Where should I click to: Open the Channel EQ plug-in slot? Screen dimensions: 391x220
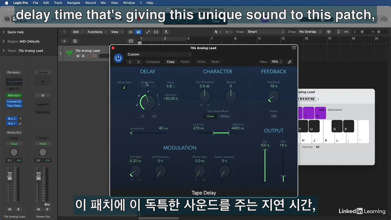[14, 101]
